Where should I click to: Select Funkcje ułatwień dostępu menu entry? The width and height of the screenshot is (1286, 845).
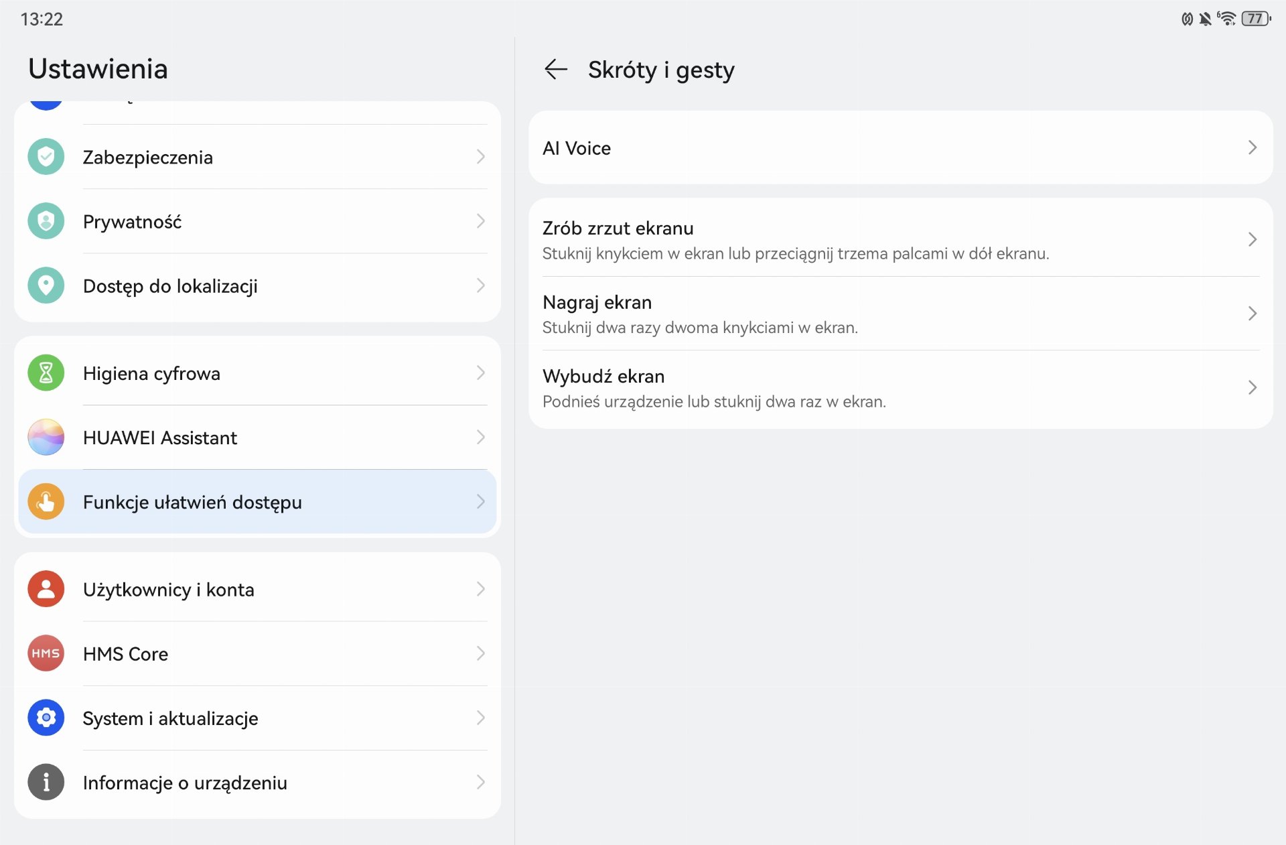click(257, 501)
